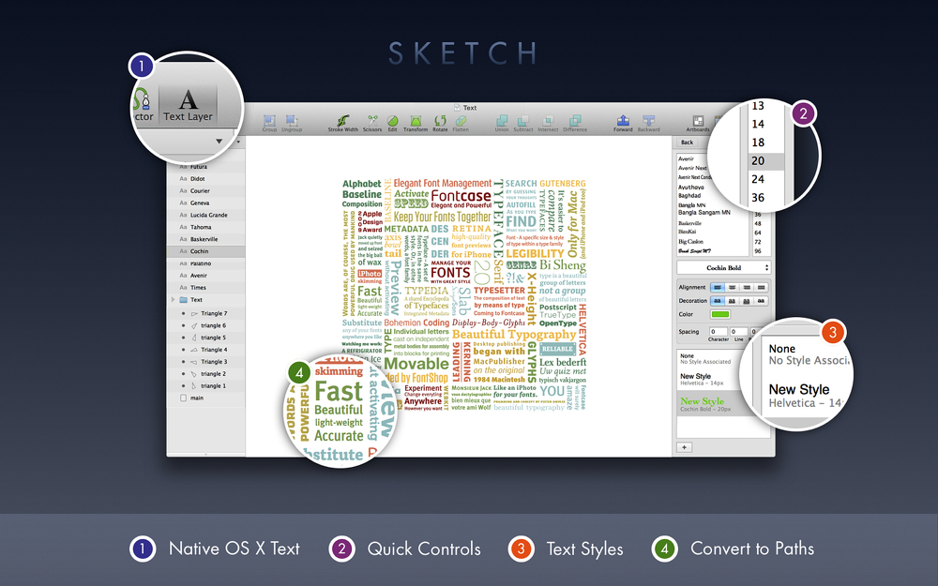
Task: Go Back in the font panel
Action: pyautogui.click(x=688, y=143)
